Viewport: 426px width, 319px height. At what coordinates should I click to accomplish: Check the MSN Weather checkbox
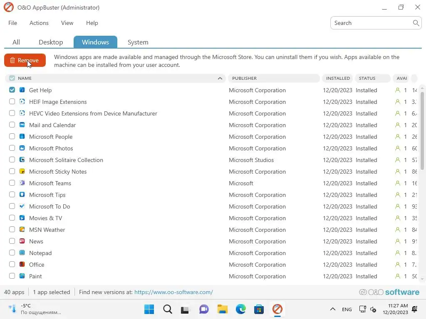(x=12, y=229)
